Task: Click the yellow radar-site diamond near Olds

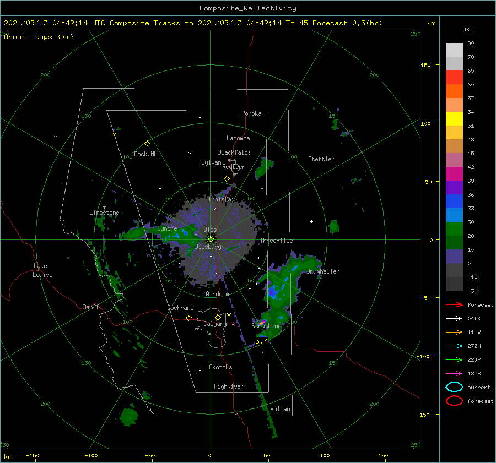Action: point(211,239)
